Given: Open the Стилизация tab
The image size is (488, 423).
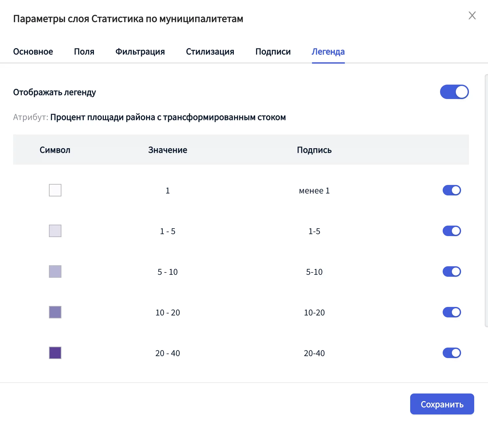Looking at the screenshot, I should coord(210,52).
